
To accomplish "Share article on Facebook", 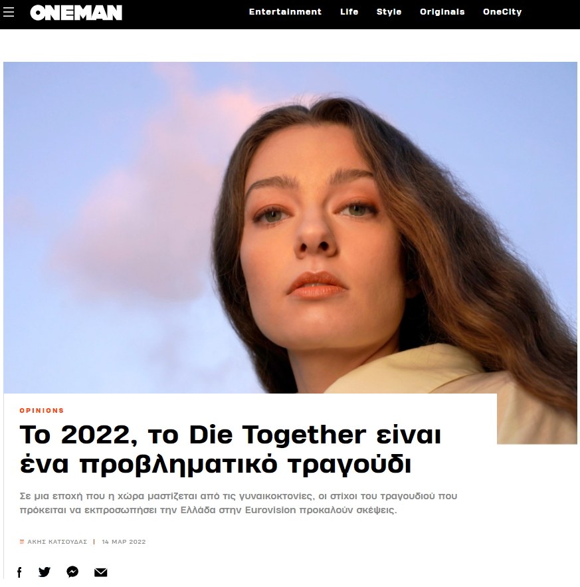I will pyautogui.click(x=19, y=572).
